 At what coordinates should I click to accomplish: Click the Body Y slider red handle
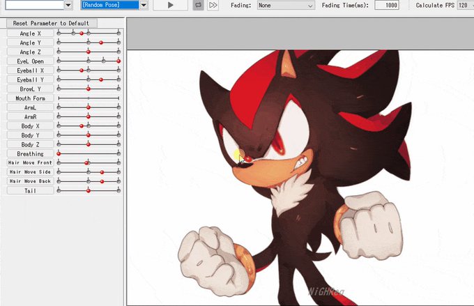pyautogui.click(x=89, y=135)
